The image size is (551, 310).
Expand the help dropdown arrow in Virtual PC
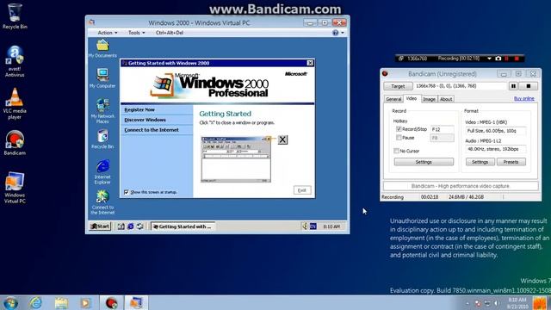[x=343, y=33]
